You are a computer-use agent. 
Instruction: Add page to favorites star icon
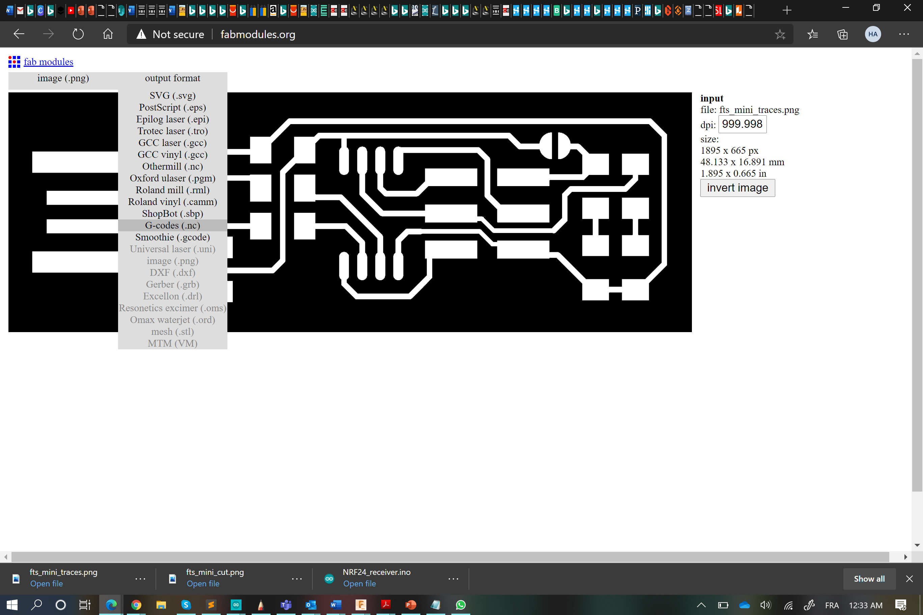[780, 34]
